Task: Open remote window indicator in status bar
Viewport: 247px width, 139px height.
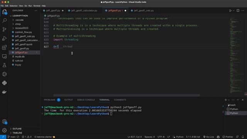Action: click(x=3, y=137)
